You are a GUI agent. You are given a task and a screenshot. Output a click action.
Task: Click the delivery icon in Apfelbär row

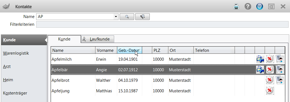pyautogui.click(x=260, y=69)
